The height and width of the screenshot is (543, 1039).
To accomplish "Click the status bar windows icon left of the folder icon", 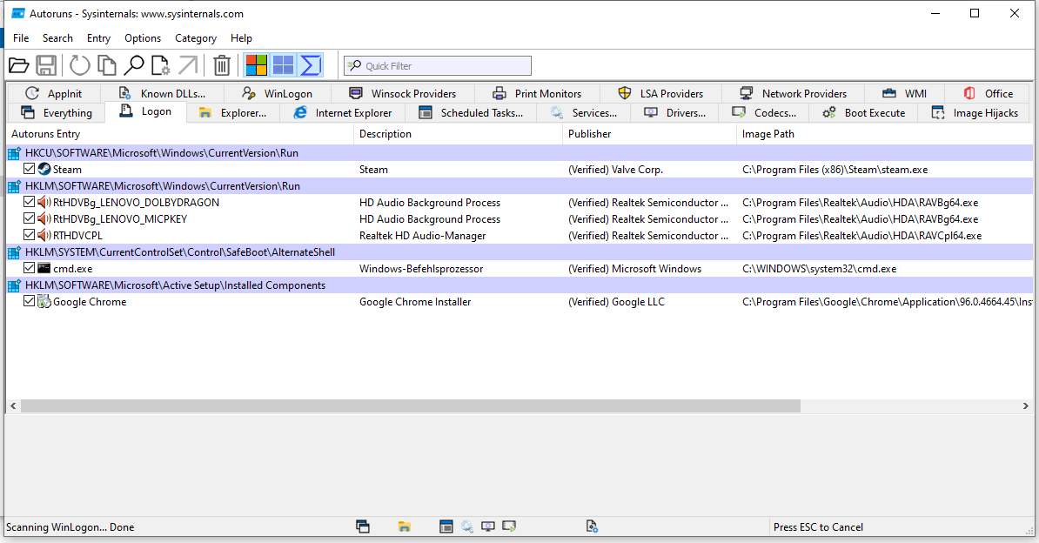I will click(x=363, y=526).
